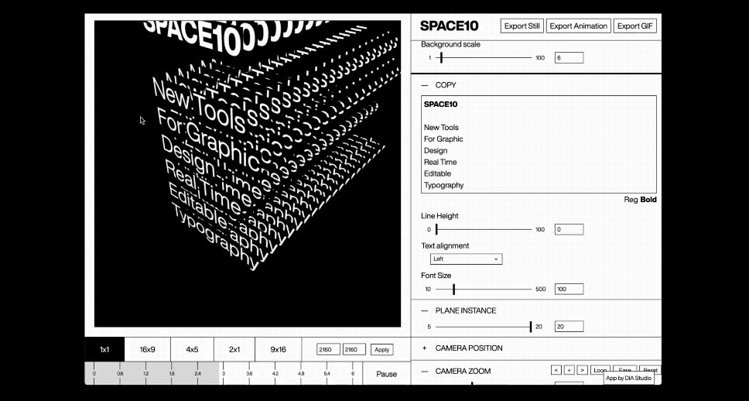This screenshot has height=401, width=749.
Task: Open the CAMERA POSITION panel header
Action: tap(536, 348)
